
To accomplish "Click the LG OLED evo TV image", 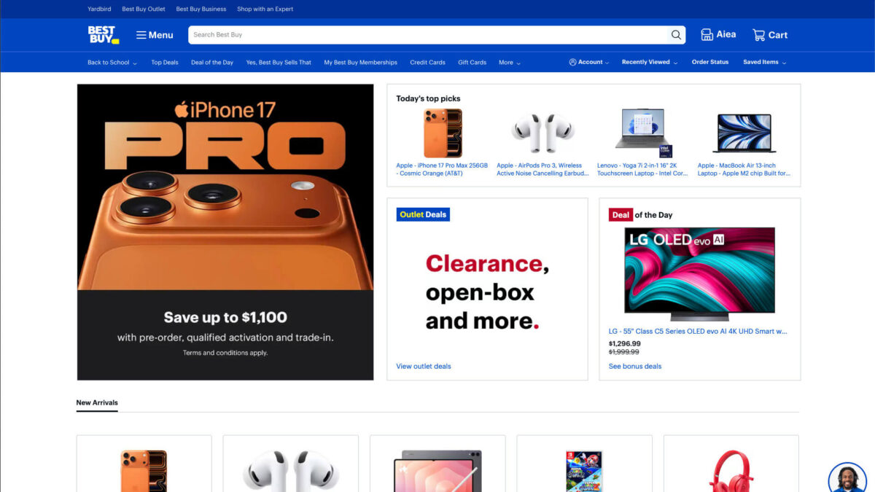I will click(699, 274).
